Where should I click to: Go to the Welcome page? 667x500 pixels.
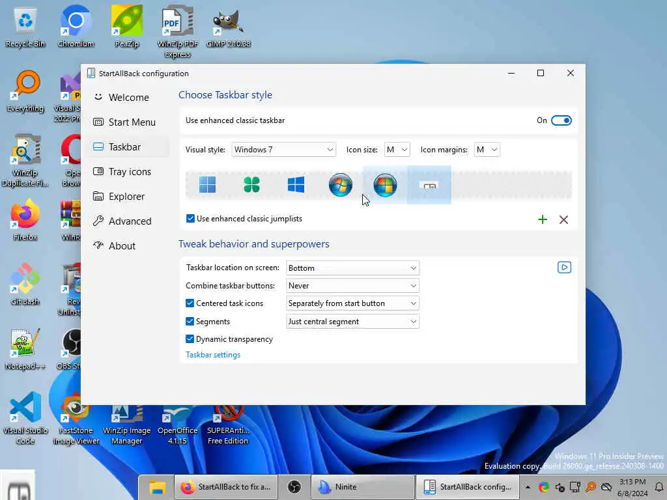(129, 98)
